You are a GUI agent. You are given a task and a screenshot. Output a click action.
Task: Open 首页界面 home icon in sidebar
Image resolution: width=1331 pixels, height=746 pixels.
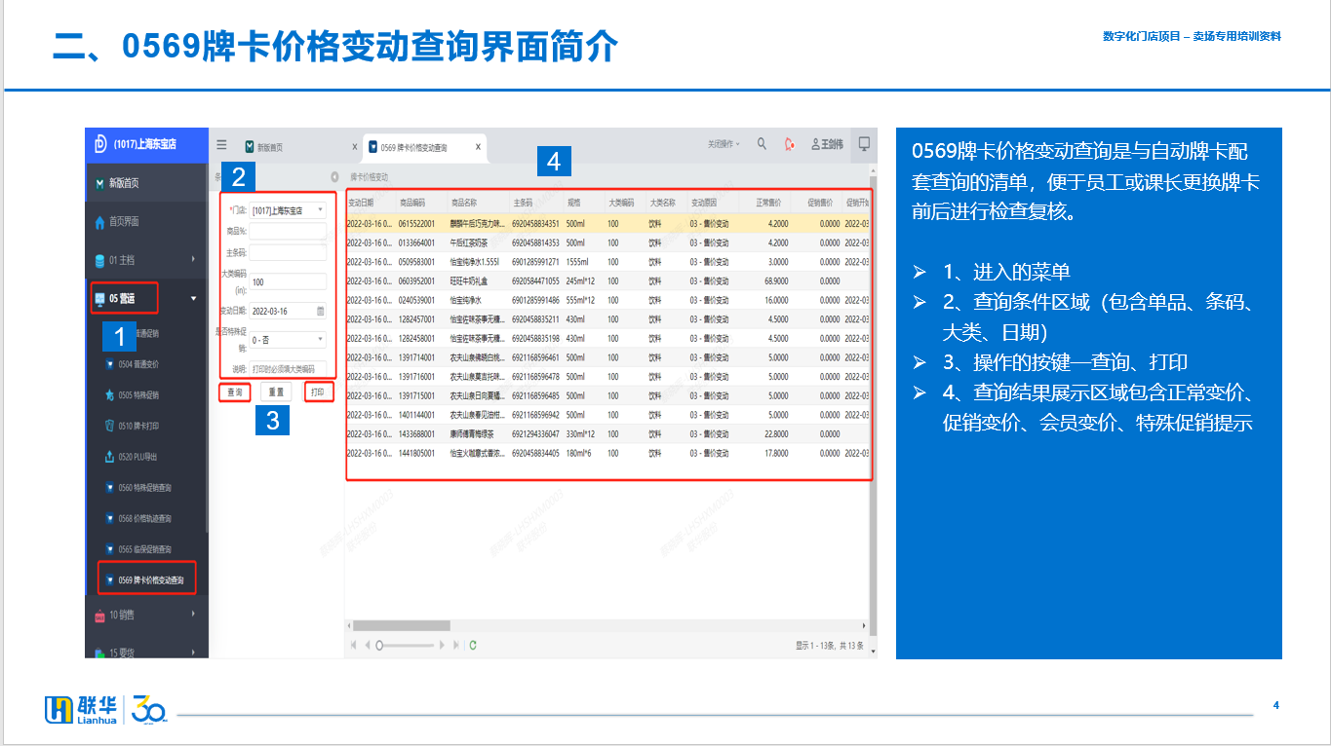click(x=99, y=222)
